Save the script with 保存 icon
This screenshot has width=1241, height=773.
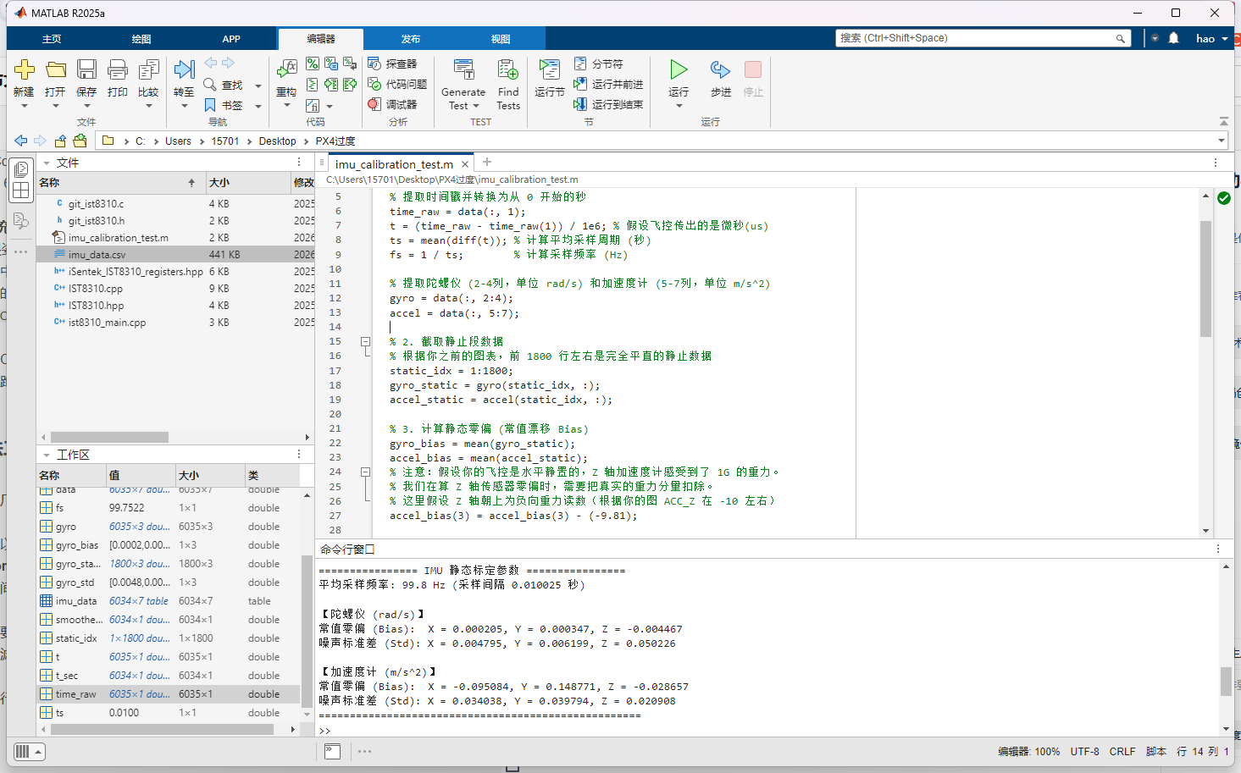pyautogui.click(x=86, y=69)
